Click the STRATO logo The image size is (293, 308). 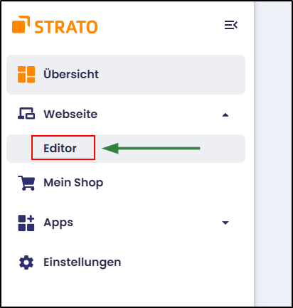[x=55, y=25]
